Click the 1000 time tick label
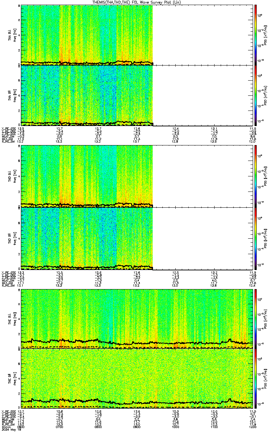Screen dimensions: 270x432 [175, 427]
